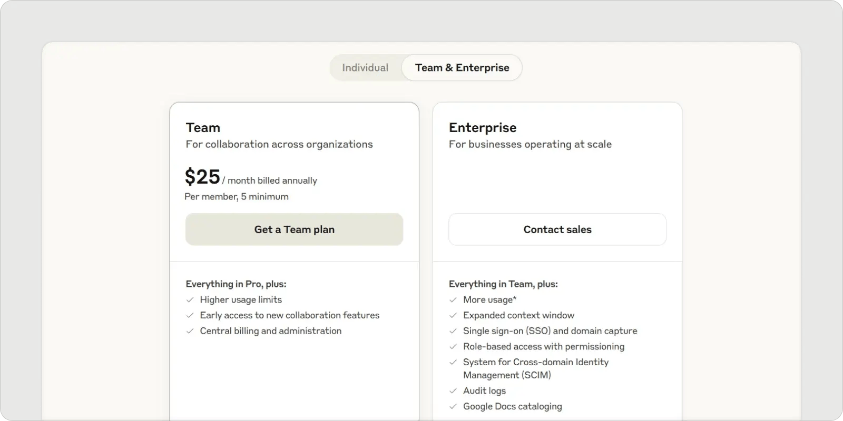The height and width of the screenshot is (421, 843).
Task: Click 'Everything in Pro, plus:' label
Action: (236, 284)
